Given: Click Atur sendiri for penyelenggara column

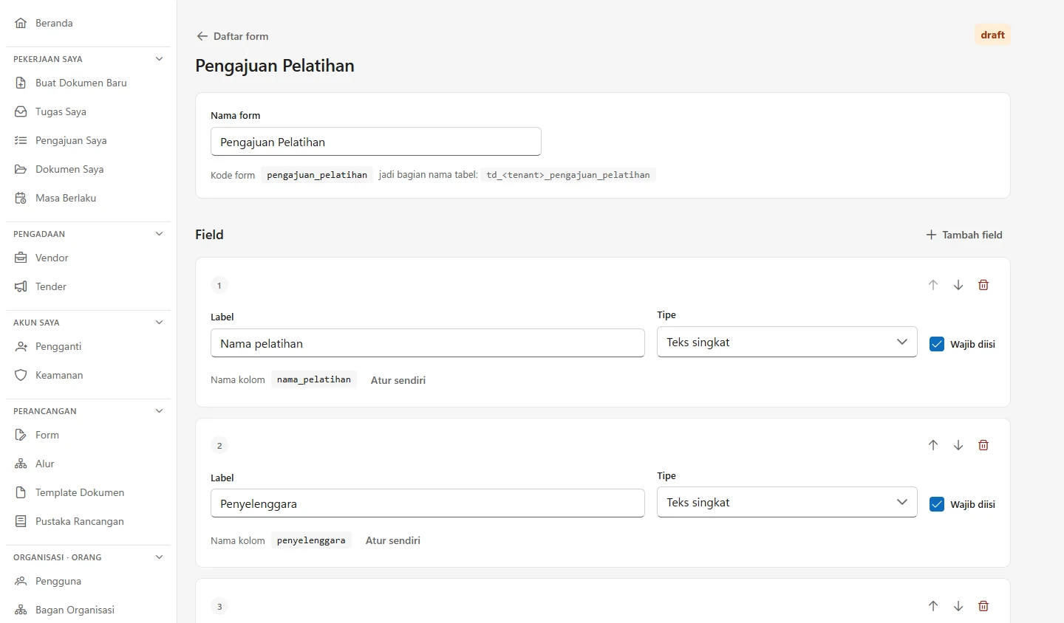Looking at the screenshot, I should [x=393, y=540].
